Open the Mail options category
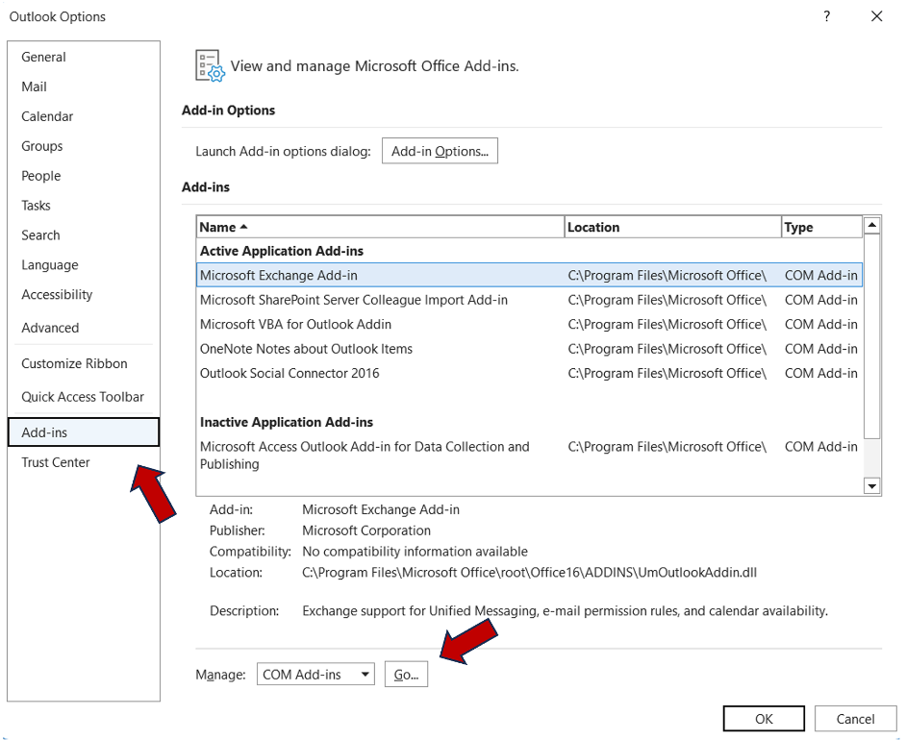Viewport: 906px width, 740px height. [35, 86]
